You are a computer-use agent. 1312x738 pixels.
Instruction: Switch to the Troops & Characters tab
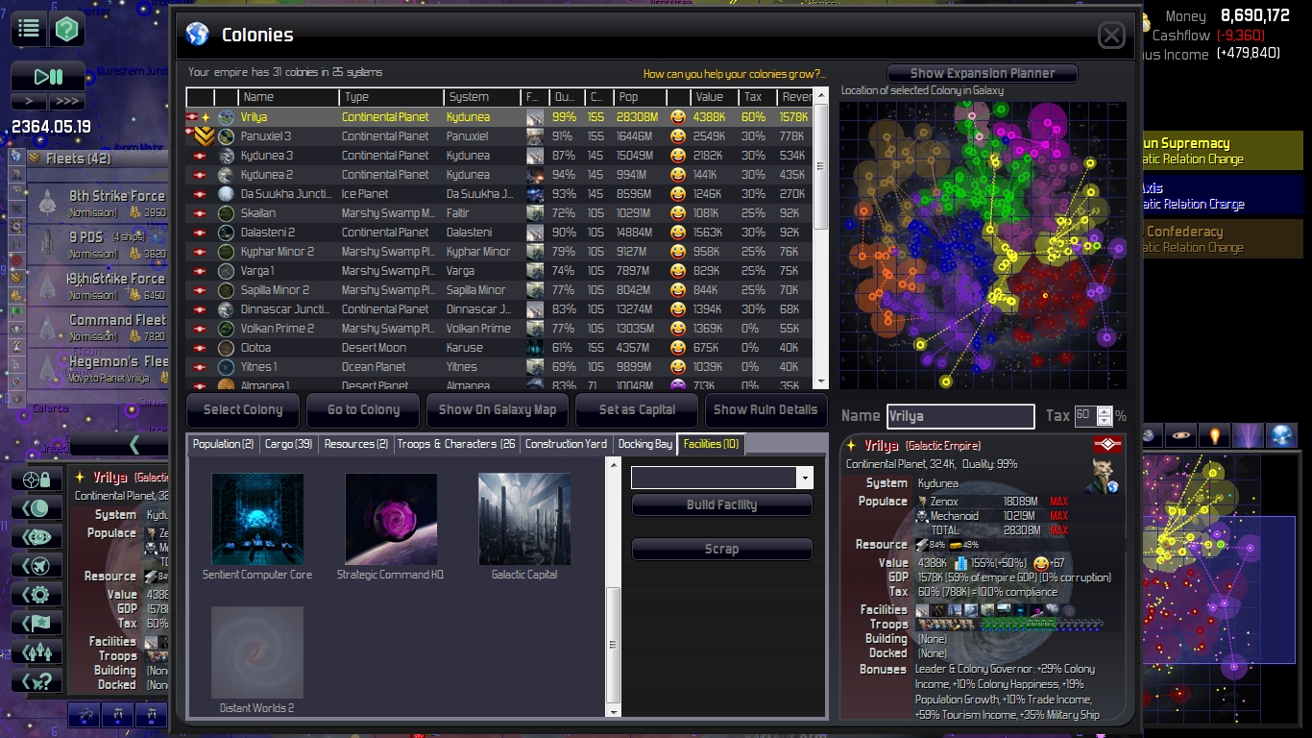pos(456,444)
